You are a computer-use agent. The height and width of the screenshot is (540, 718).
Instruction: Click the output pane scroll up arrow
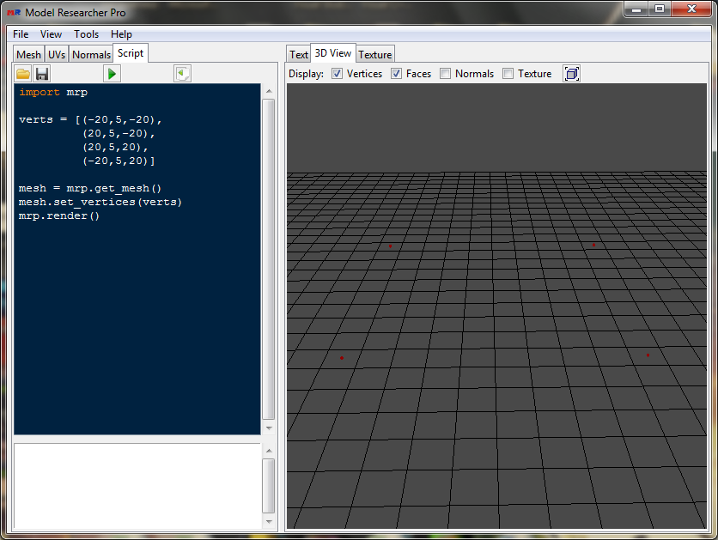tap(269, 451)
